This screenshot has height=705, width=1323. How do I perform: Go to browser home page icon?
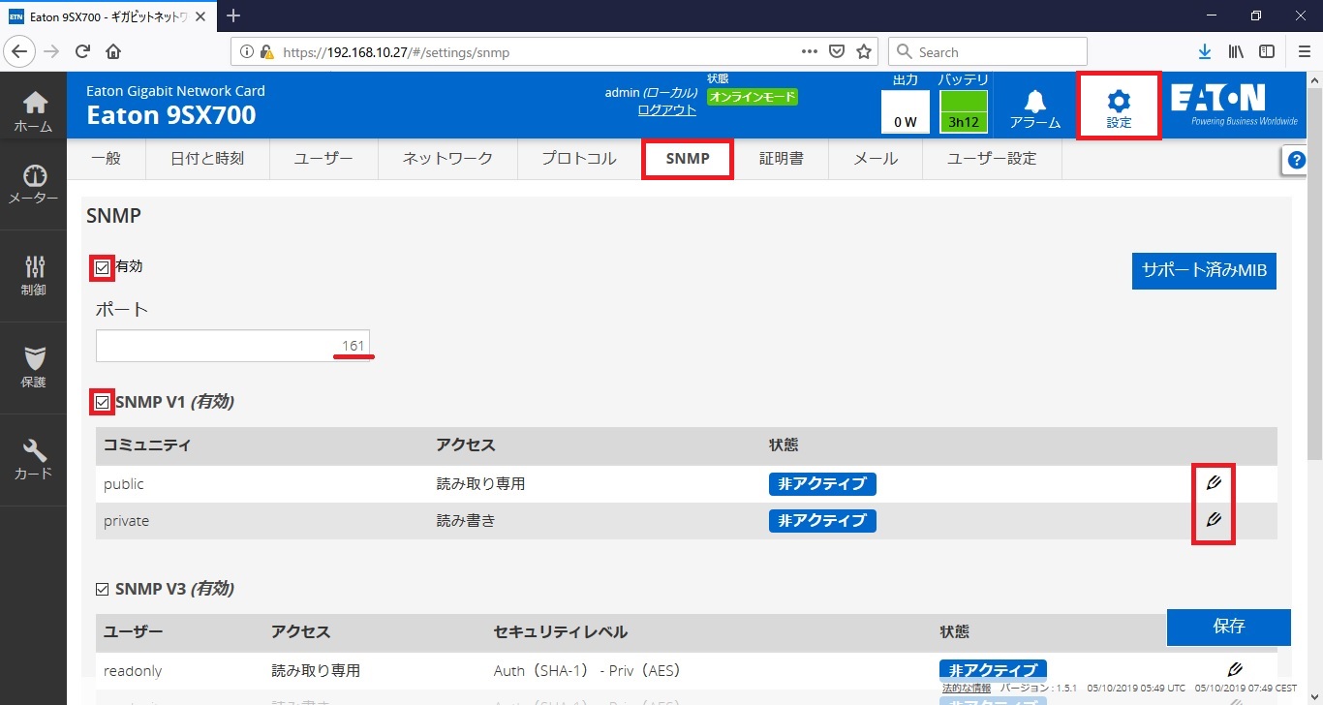click(x=113, y=51)
